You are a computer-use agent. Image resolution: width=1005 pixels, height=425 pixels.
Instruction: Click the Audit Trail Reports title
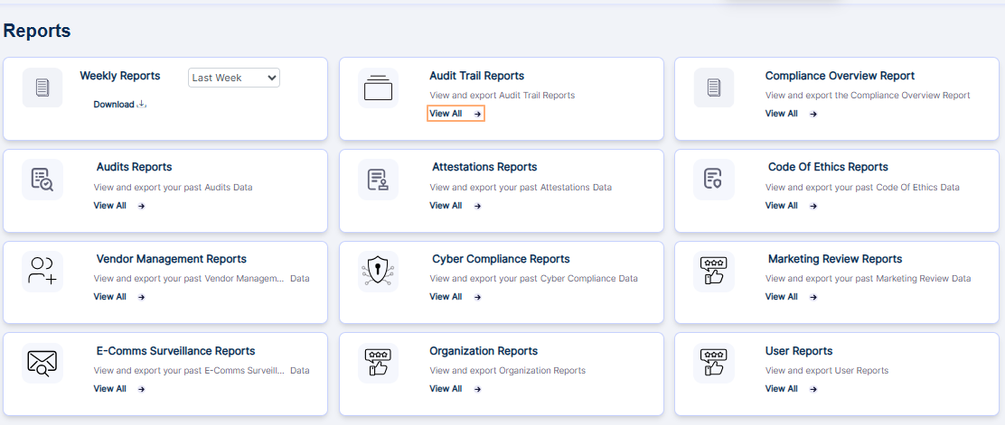(477, 76)
